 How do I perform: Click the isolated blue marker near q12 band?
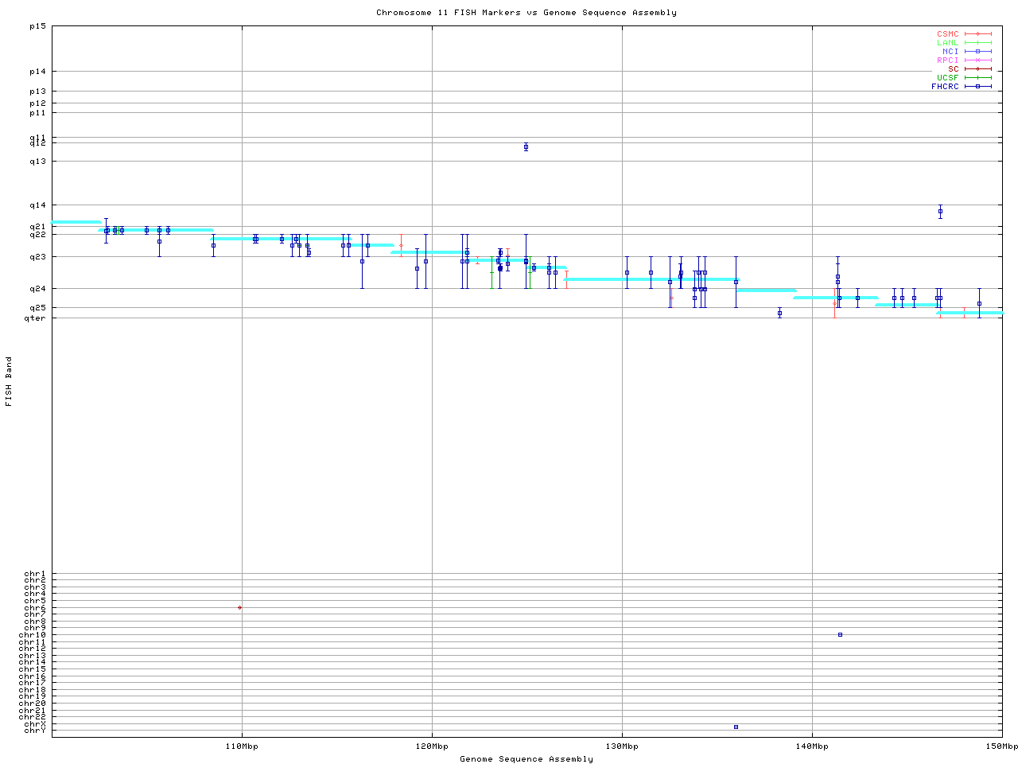526,147
